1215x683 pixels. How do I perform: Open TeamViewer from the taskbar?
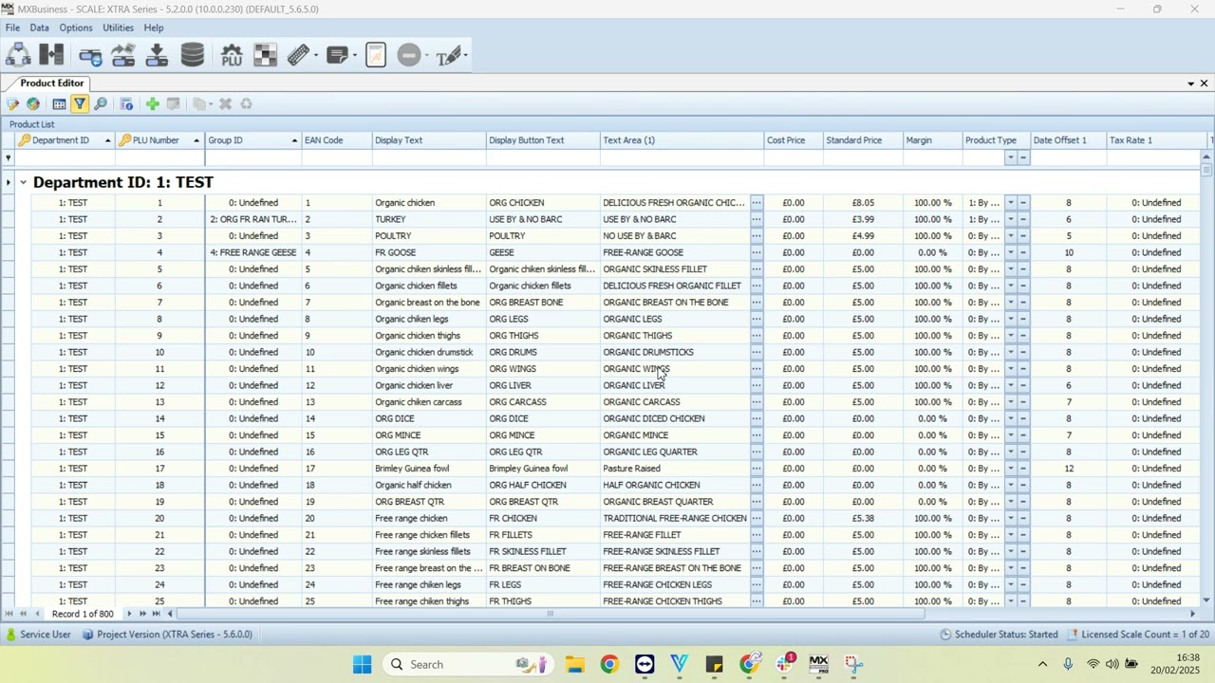point(645,665)
